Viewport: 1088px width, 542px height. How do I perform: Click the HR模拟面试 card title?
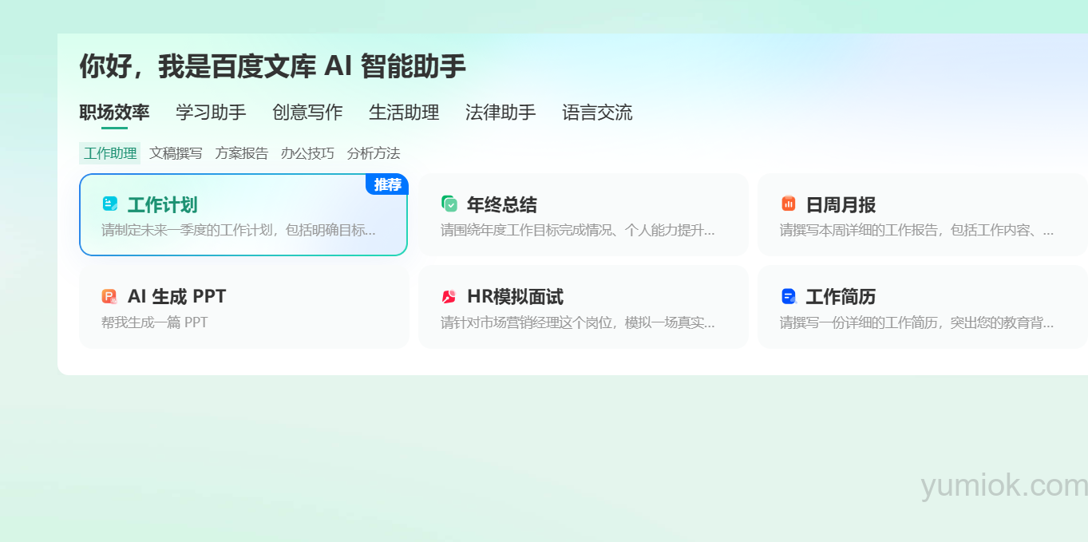515,297
